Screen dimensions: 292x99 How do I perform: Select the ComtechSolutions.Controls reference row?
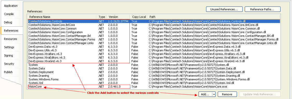154,21
